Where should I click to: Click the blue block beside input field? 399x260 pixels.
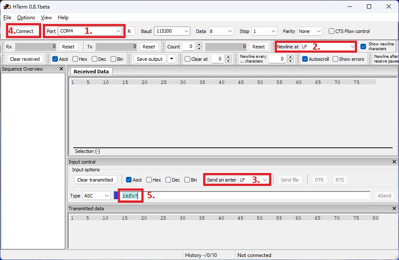pyautogui.click(x=116, y=196)
